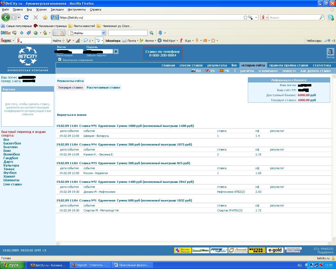The width and height of the screenshot is (336, 269).
Task: Switch the site language to EN
Action: 210,71
